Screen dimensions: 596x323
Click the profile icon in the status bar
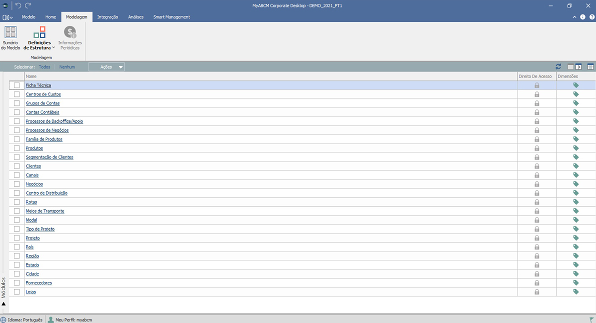click(51, 320)
